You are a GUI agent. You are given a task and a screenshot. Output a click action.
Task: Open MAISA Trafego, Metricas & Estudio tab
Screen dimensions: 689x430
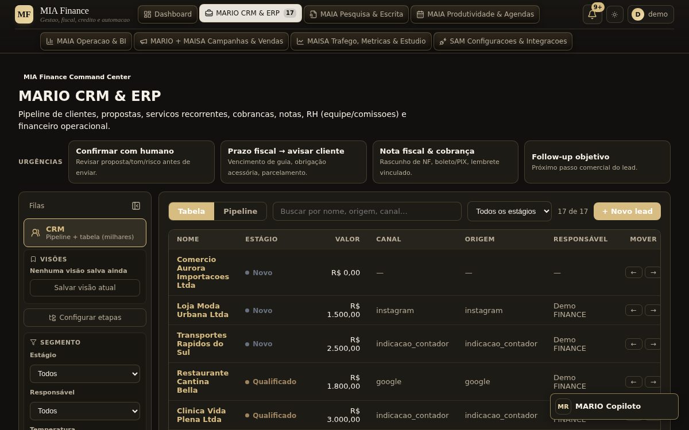tap(361, 41)
